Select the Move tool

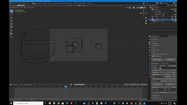pos(11,17)
